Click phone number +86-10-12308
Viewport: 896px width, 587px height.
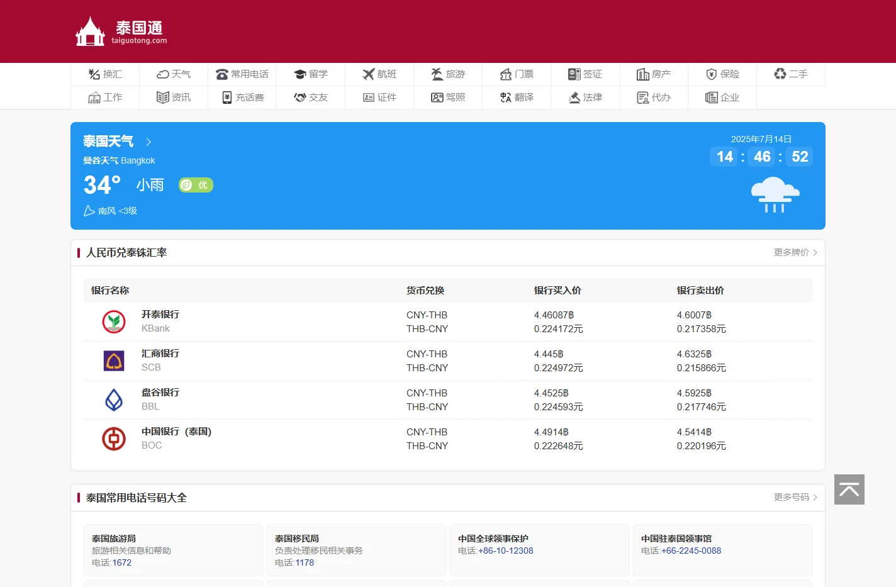pyautogui.click(x=506, y=551)
